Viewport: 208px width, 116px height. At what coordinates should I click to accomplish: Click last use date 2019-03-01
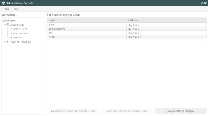pos(134,29)
